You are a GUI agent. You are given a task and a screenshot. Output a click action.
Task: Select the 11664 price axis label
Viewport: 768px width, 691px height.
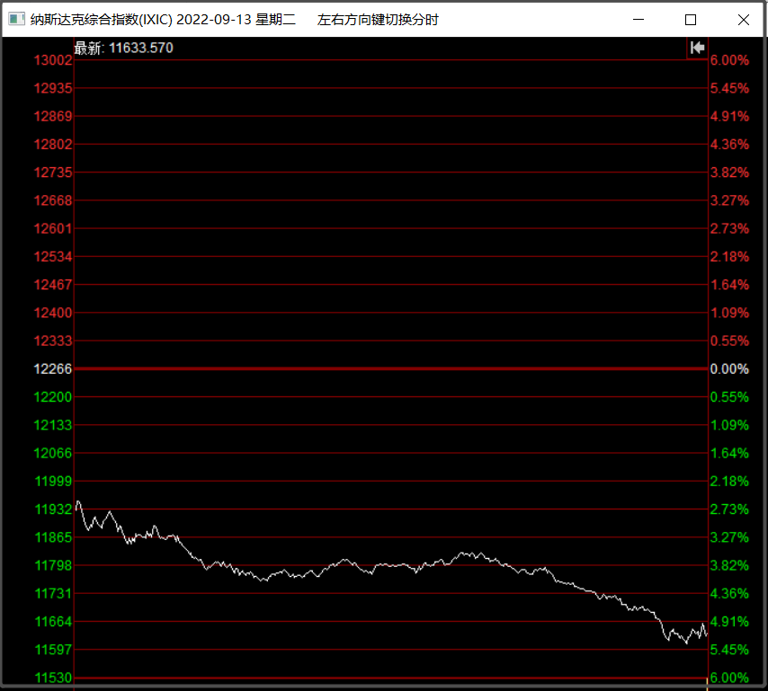(53, 622)
